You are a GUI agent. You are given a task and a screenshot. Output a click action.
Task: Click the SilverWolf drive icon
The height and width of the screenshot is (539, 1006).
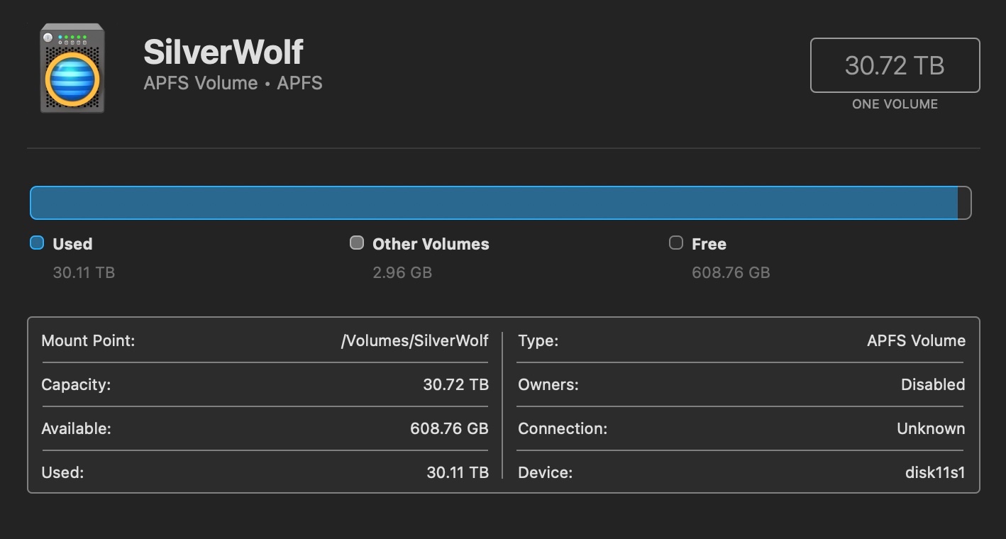pyautogui.click(x=72, y=68)
